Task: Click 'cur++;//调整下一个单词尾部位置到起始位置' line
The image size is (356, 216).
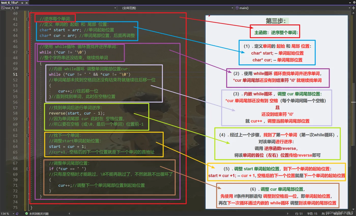Action: (x=101, y=185)
